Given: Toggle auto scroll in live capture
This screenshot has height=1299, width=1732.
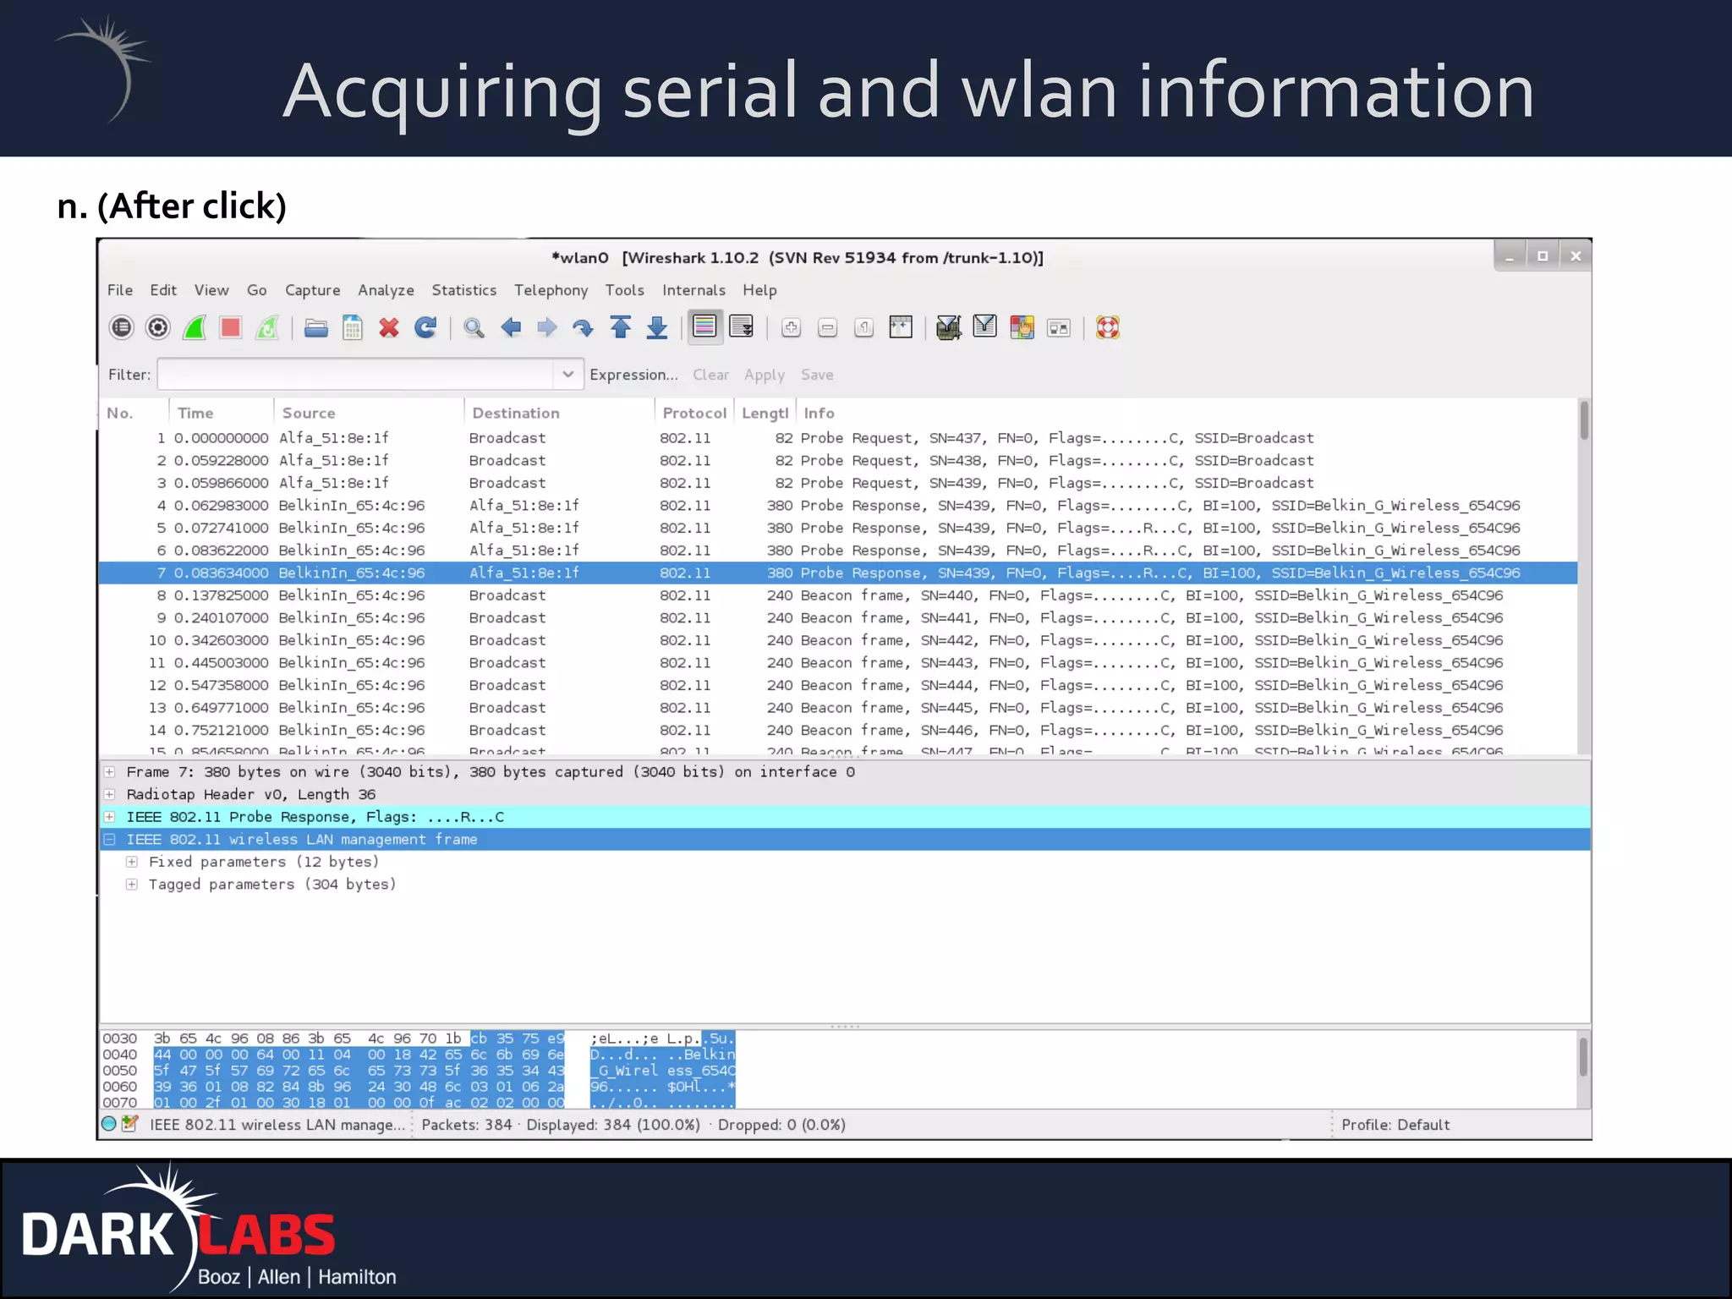Looking at the screenshot, I should pyautogui.click(x=742, y=327).
